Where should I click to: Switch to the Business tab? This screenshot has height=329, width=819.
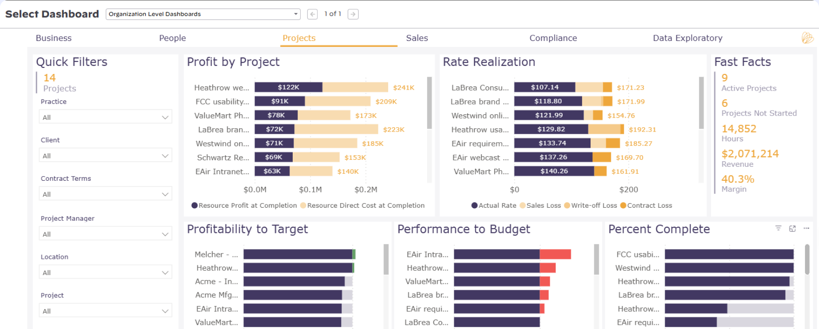click(54, 38)
